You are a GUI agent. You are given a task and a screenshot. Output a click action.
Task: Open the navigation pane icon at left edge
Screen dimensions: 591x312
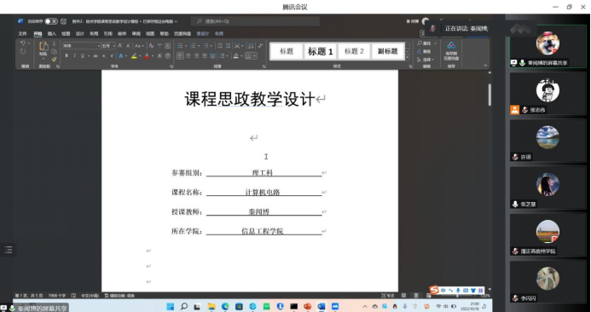click(x=8, y=250)
